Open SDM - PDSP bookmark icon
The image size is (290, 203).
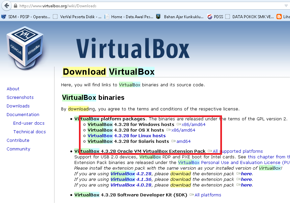click(x=4, y=17)
